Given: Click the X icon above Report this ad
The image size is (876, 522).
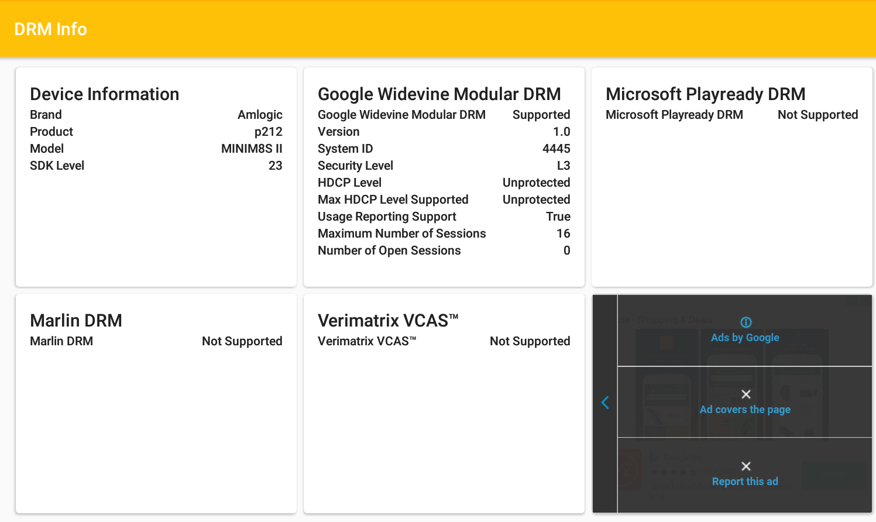Looking at the screenshot, I should click(x=746, y=466).
